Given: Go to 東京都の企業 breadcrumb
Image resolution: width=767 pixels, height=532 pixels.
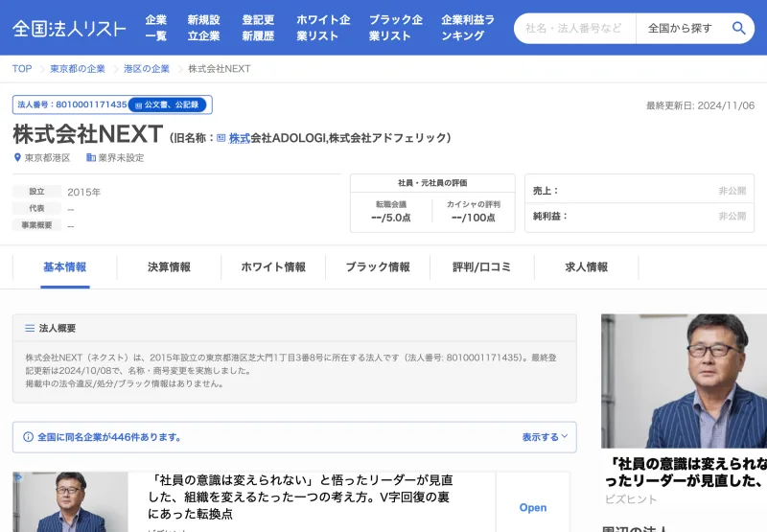Looking at the screenshot, I should coord(78,69).
